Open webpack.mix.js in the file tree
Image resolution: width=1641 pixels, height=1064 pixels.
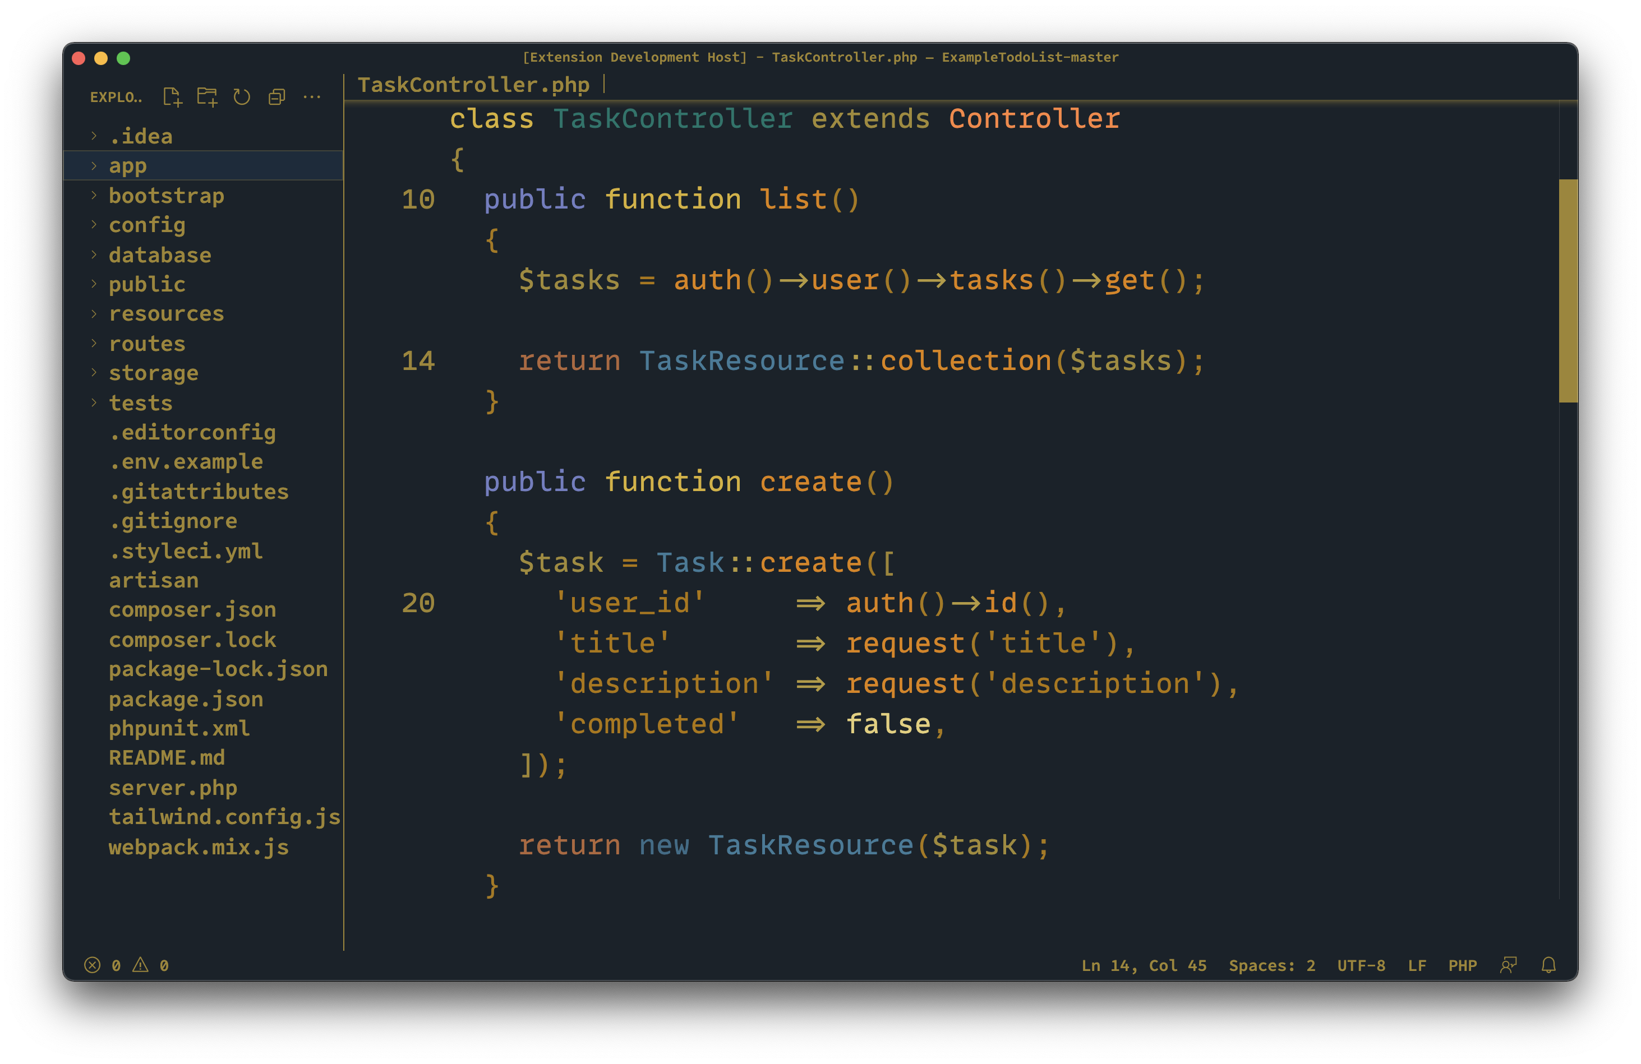(x=198, y=847)
